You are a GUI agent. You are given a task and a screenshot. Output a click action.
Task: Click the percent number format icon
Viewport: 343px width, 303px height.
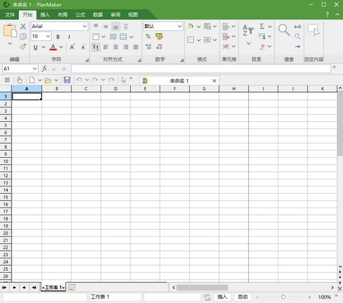[x=148, y=37]
